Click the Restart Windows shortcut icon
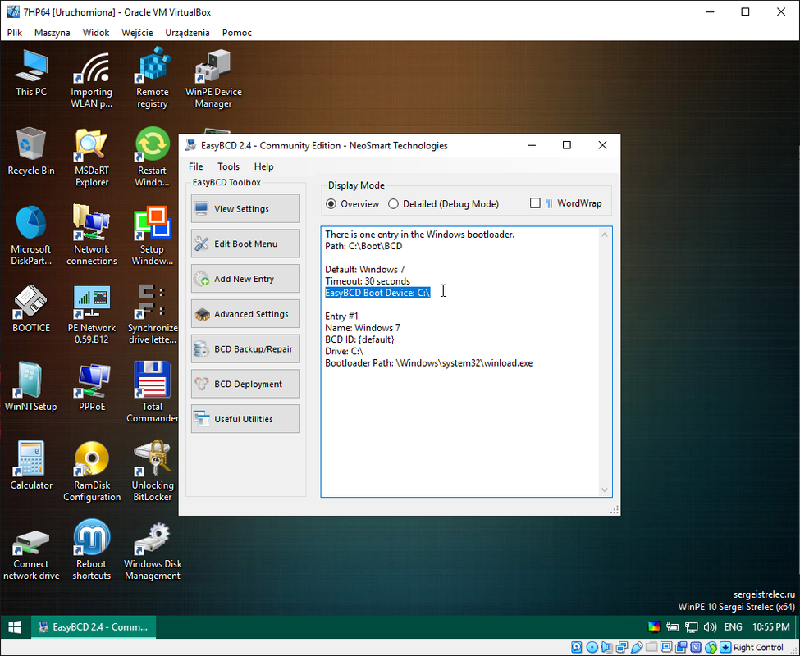This screenshot has width=800, height=656. pyautogui.click(x=152, y=157)
